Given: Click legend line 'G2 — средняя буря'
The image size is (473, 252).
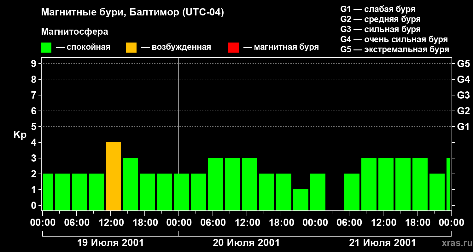Looking at the screenshot, I should click(x=381, y=19).
